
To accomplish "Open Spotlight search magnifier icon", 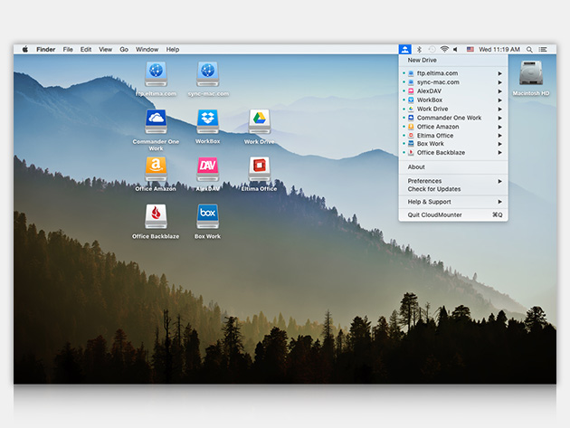I will click(x=529, y=50).
